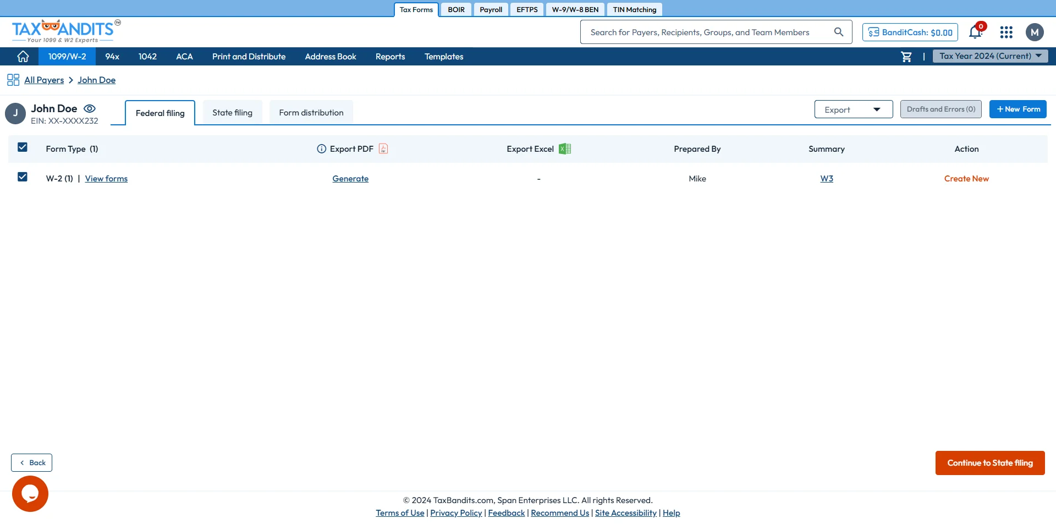Click the New Form button

[x=1018, y=109]
